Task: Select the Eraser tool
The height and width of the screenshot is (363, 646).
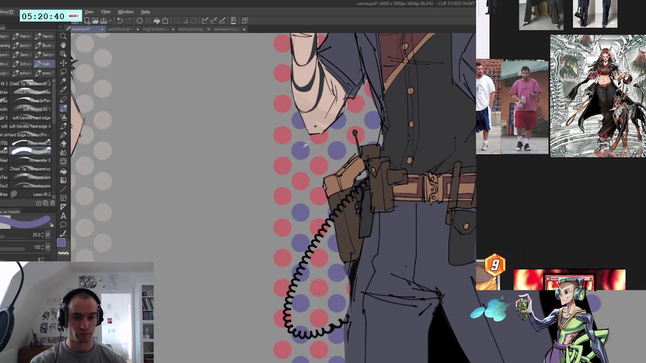Action: pos(63,143)
